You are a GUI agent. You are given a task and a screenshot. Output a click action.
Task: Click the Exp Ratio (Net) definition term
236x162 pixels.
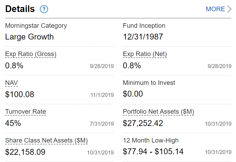tap(145, 54)
